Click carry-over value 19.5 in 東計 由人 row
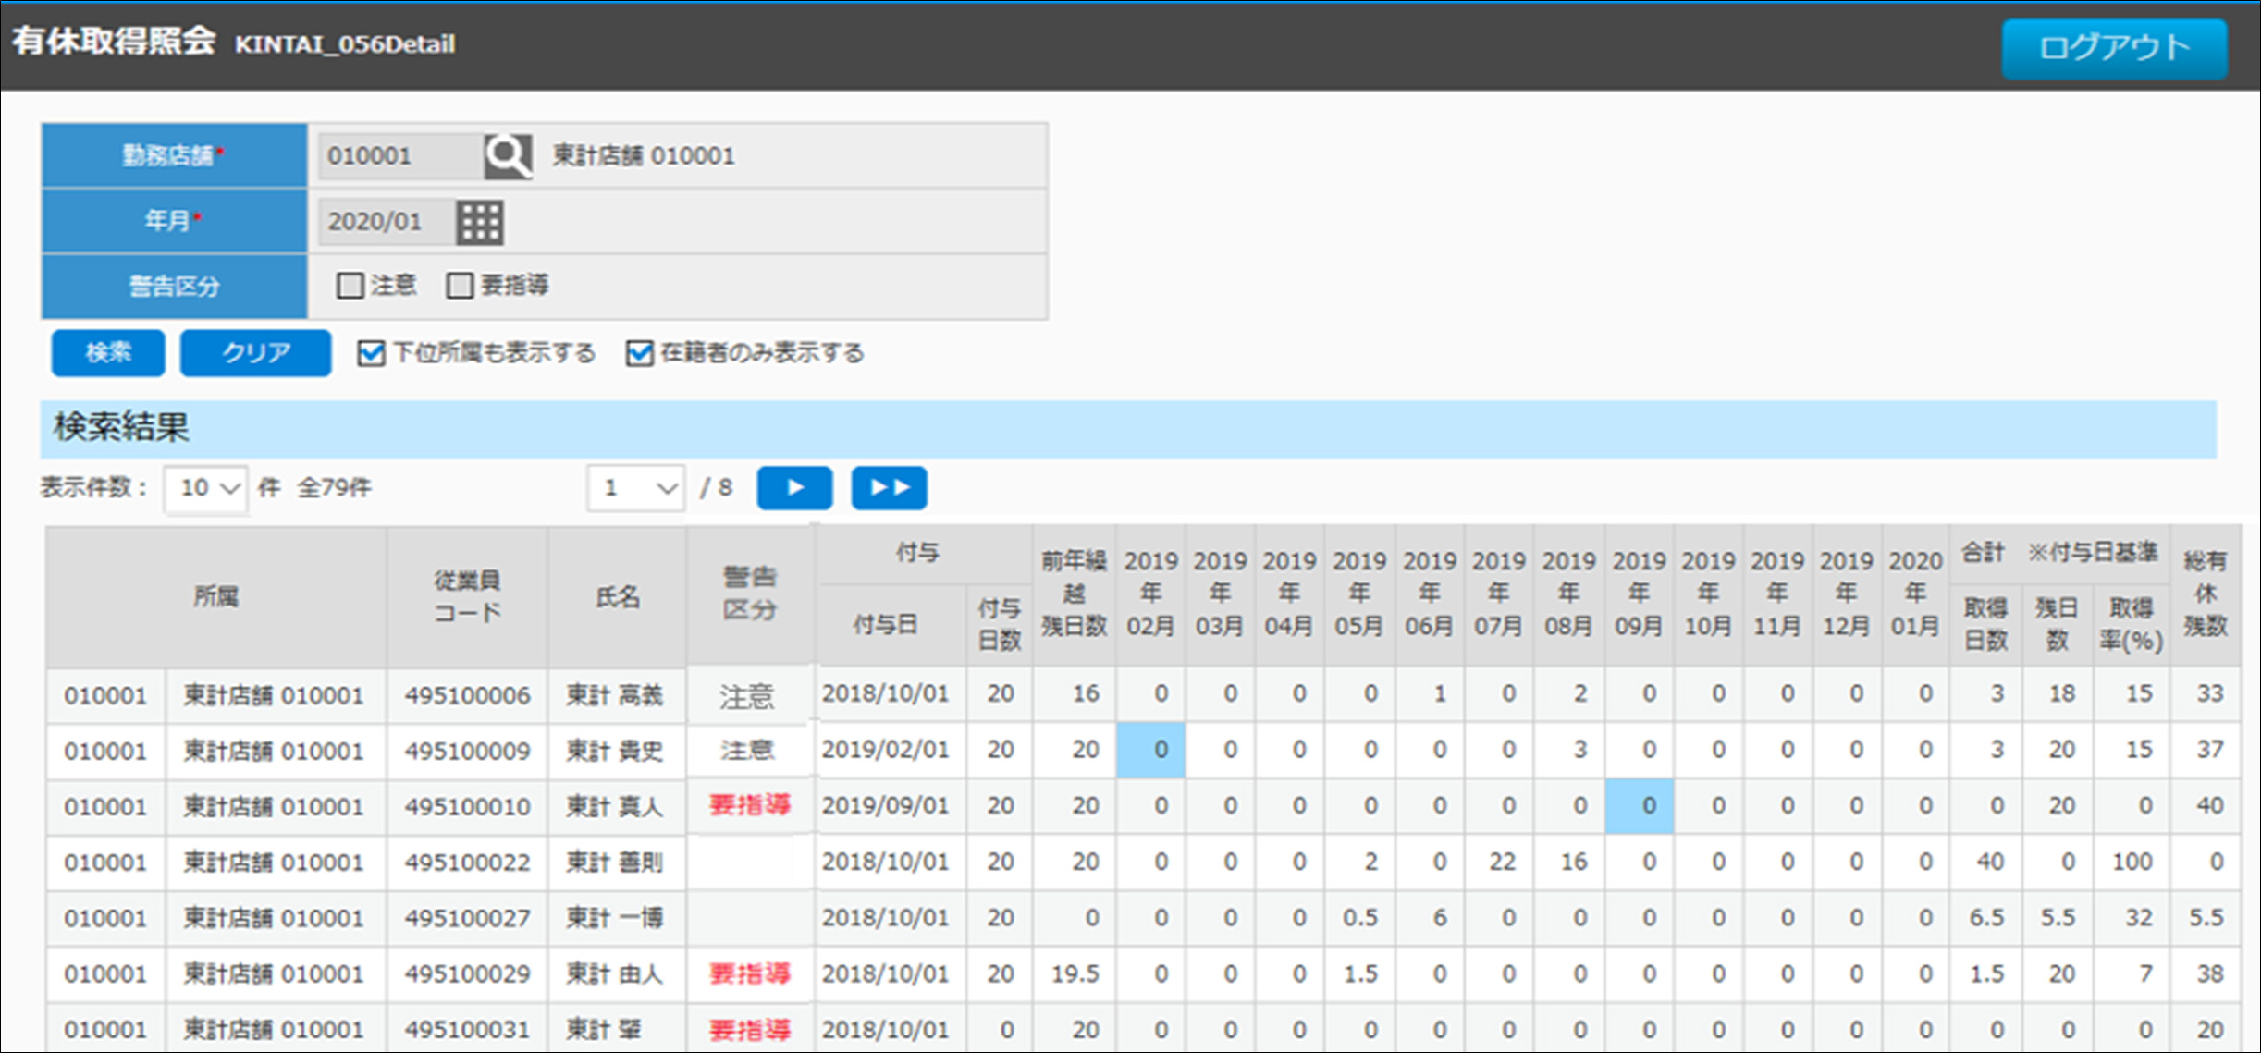 click(1075, 973)
